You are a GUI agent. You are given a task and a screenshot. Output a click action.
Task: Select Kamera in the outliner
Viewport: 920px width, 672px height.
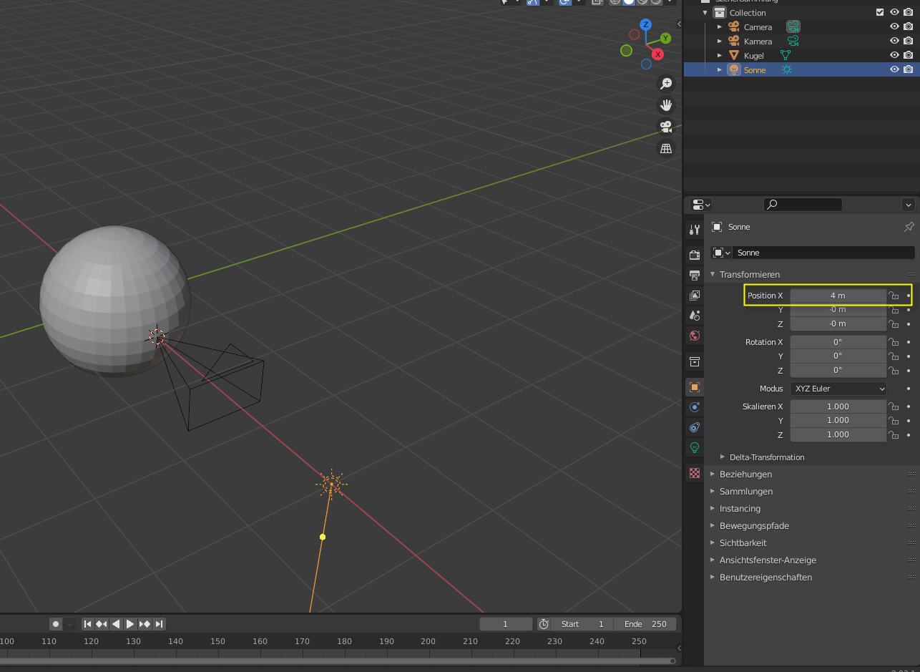coord(758,42)
